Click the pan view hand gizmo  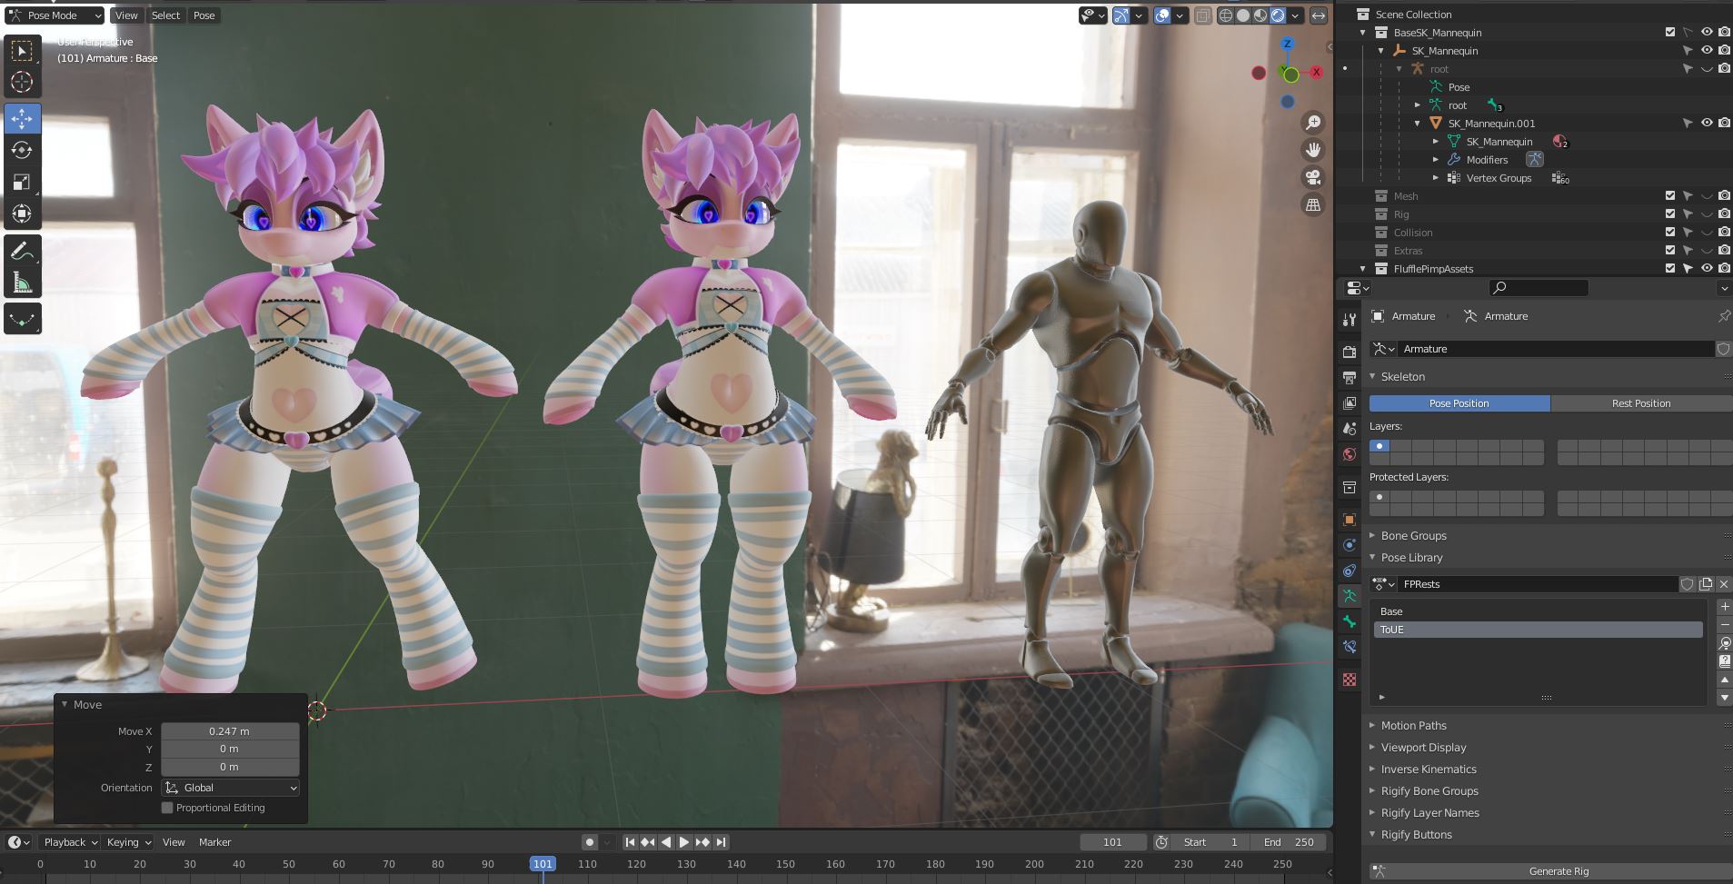tap(1313, 150)
